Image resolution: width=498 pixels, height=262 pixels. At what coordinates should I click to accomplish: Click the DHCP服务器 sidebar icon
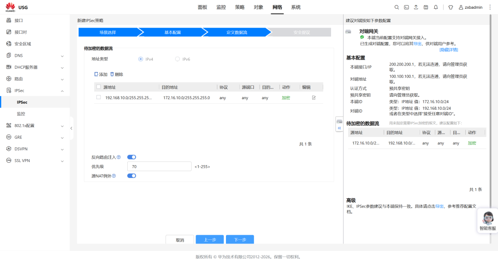coord(9,67)
